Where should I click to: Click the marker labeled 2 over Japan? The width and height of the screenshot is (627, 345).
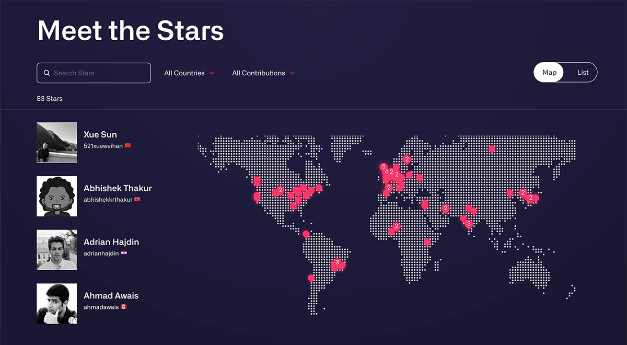pyautogui.click(x=531, y=199)
